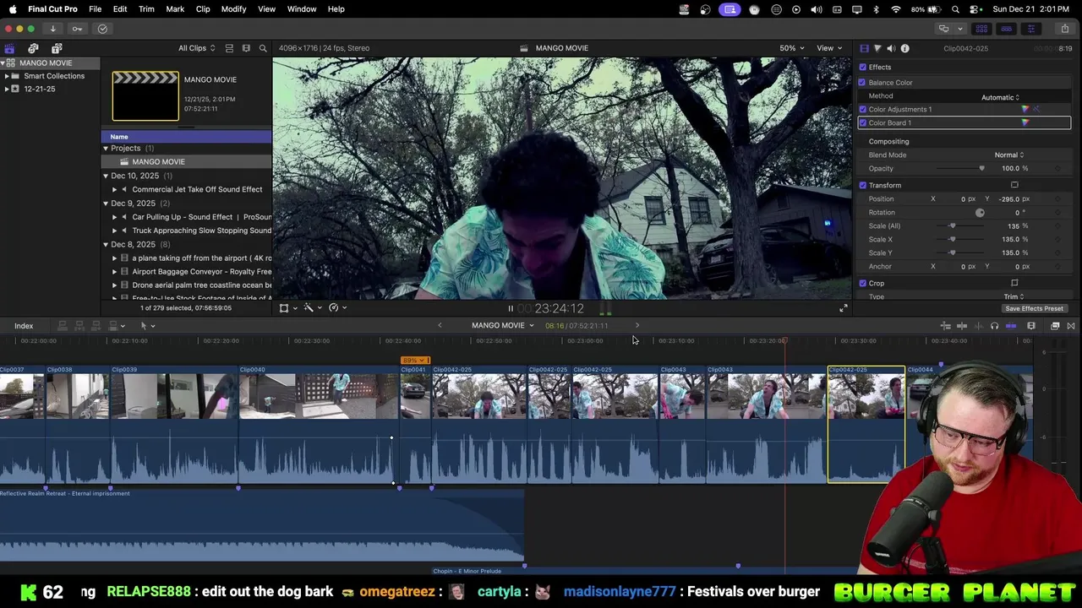Screen dimensions: 1082x608
Task: Show the Titles and Generators sidebar
Action: [57, 48]
